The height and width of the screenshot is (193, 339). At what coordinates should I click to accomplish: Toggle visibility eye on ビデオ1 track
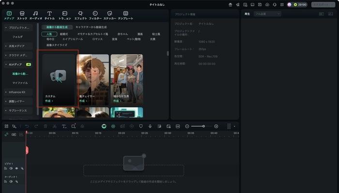pos(16,168)
